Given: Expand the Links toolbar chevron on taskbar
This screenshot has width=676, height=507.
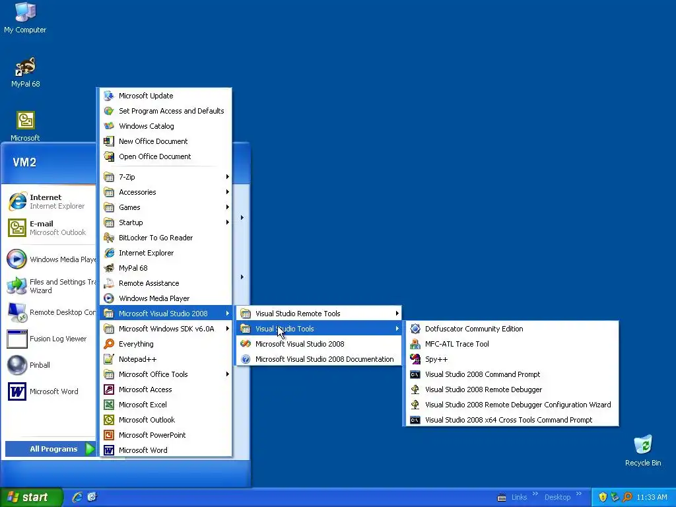Looking at the screenshot, I should [535, 494].
